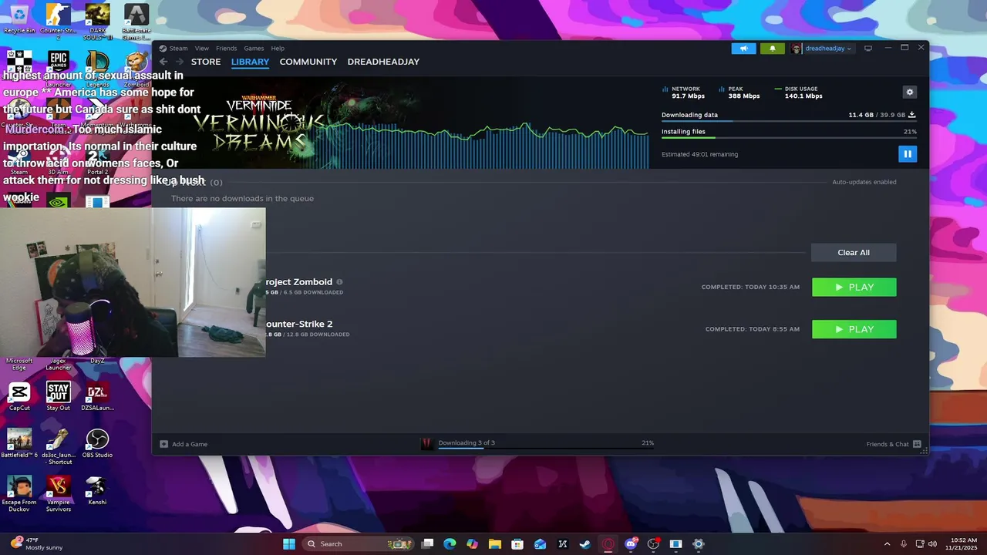Select Escape From Duckov desktop shortcut
The height and width of the screenshot is (555, 987).
(19, 494)
